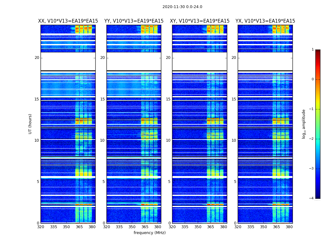Click the YX, V10*V13=EA19*EA15 panel title
The height and width of the screenshot is (248, 325).
[265, 21]
